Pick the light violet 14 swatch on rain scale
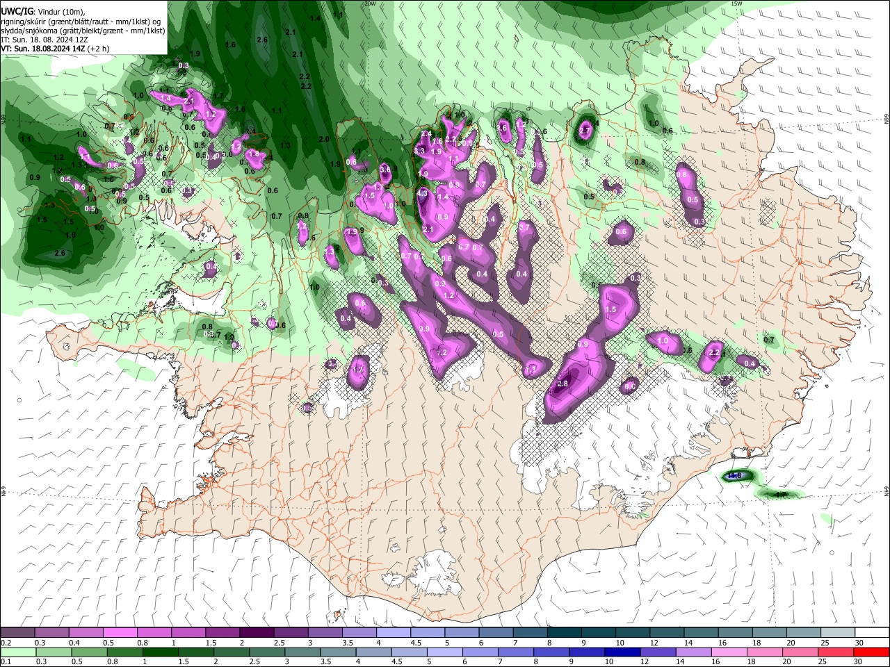890x667 pixels. pyautogui.click(x=693, y=652)
